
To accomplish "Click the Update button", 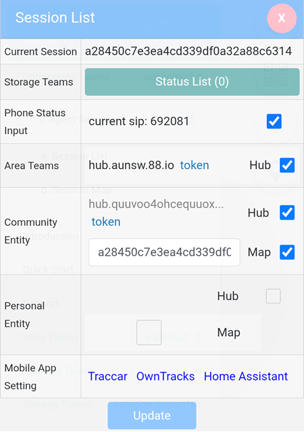I will (152, 416).
